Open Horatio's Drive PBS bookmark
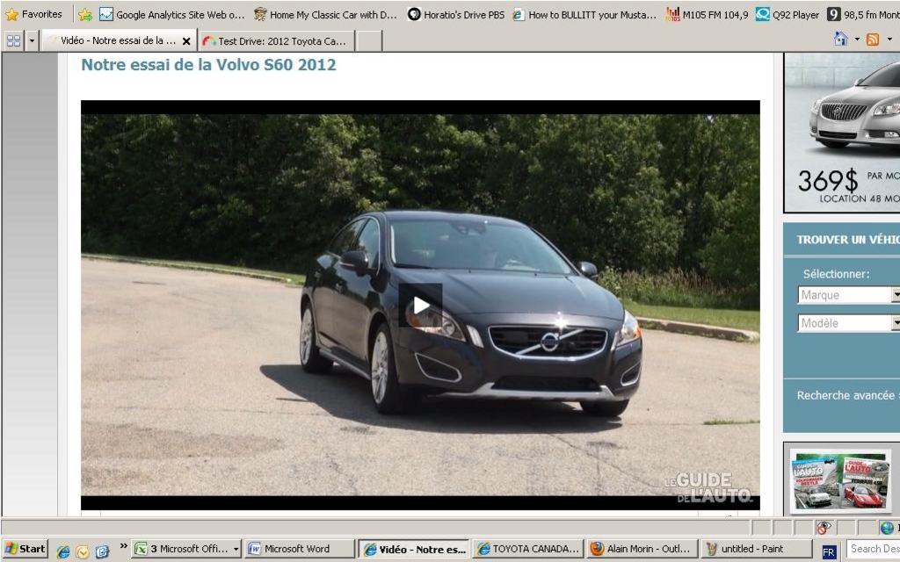Image resolution: width=900 pixels, height=562 pixels. click(x=455, y=14)
